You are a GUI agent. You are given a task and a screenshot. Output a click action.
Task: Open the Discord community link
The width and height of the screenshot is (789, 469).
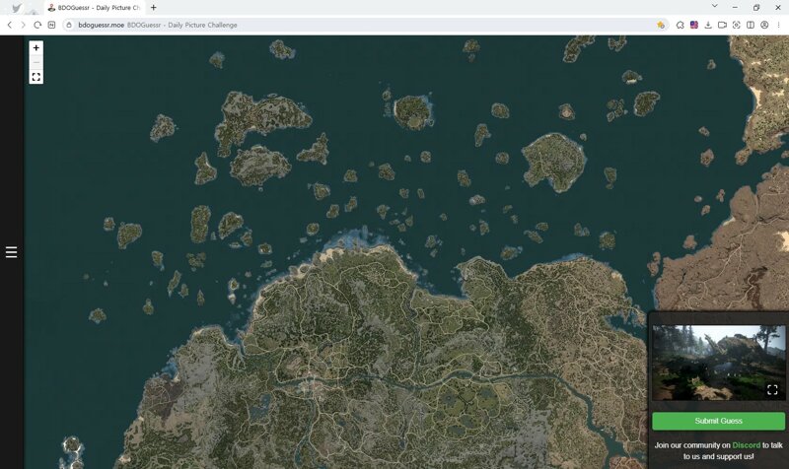[x=746, y=445]
